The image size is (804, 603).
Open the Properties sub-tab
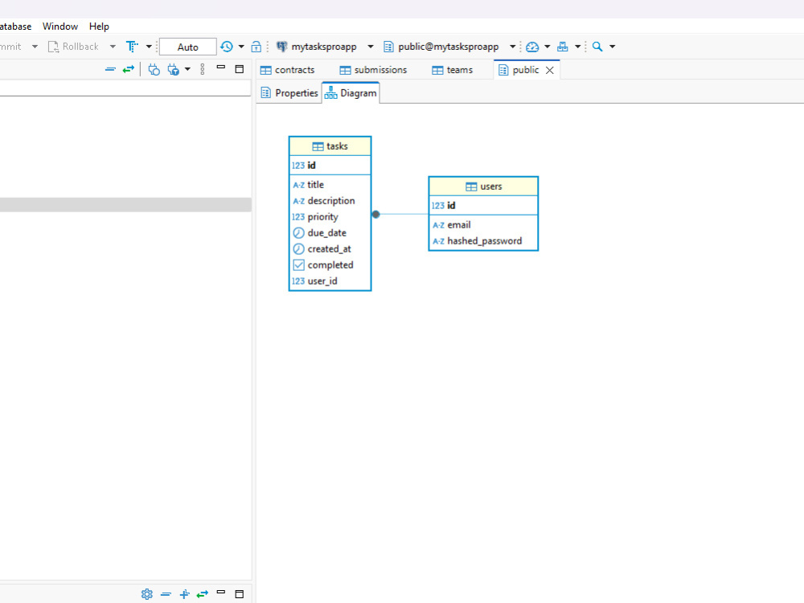[x=289, y=92]
